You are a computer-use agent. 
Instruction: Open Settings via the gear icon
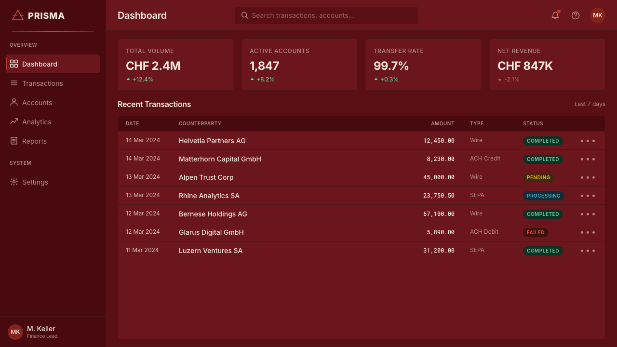click(14, 182)
